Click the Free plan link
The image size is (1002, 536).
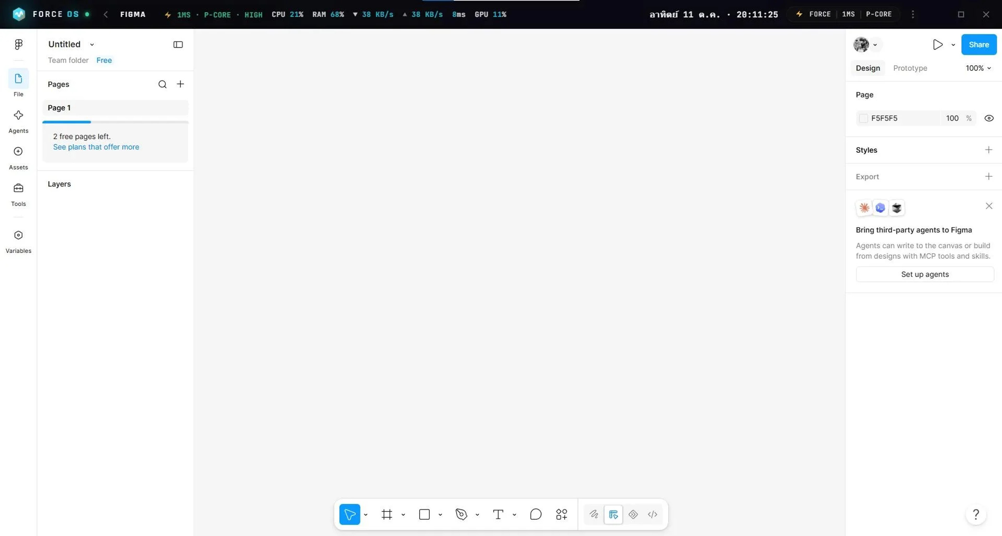coord(104,60)
